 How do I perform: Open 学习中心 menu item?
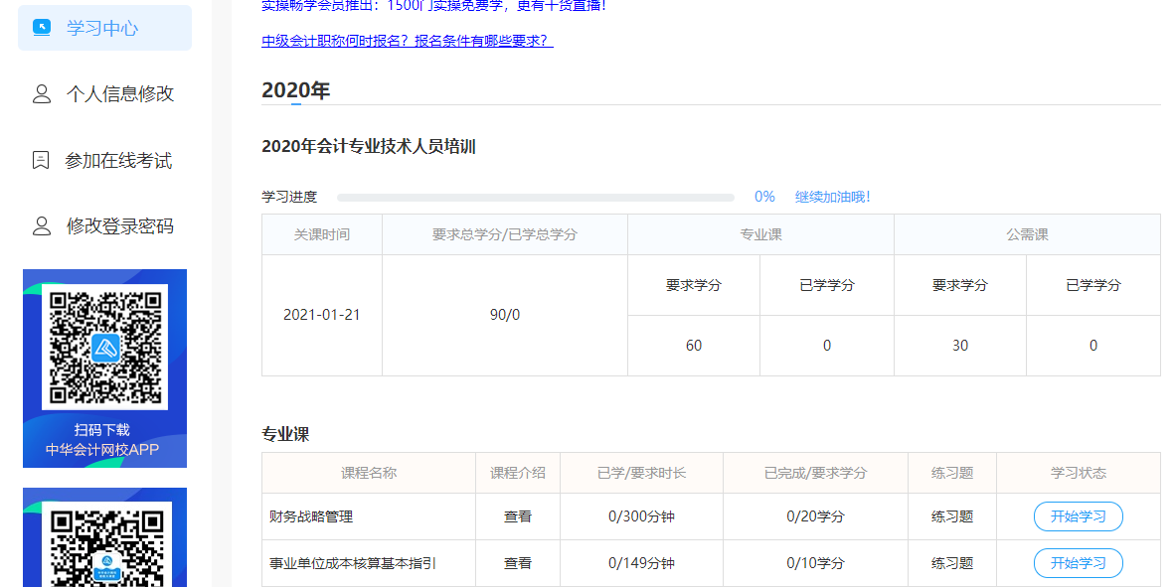coord(104,29)
